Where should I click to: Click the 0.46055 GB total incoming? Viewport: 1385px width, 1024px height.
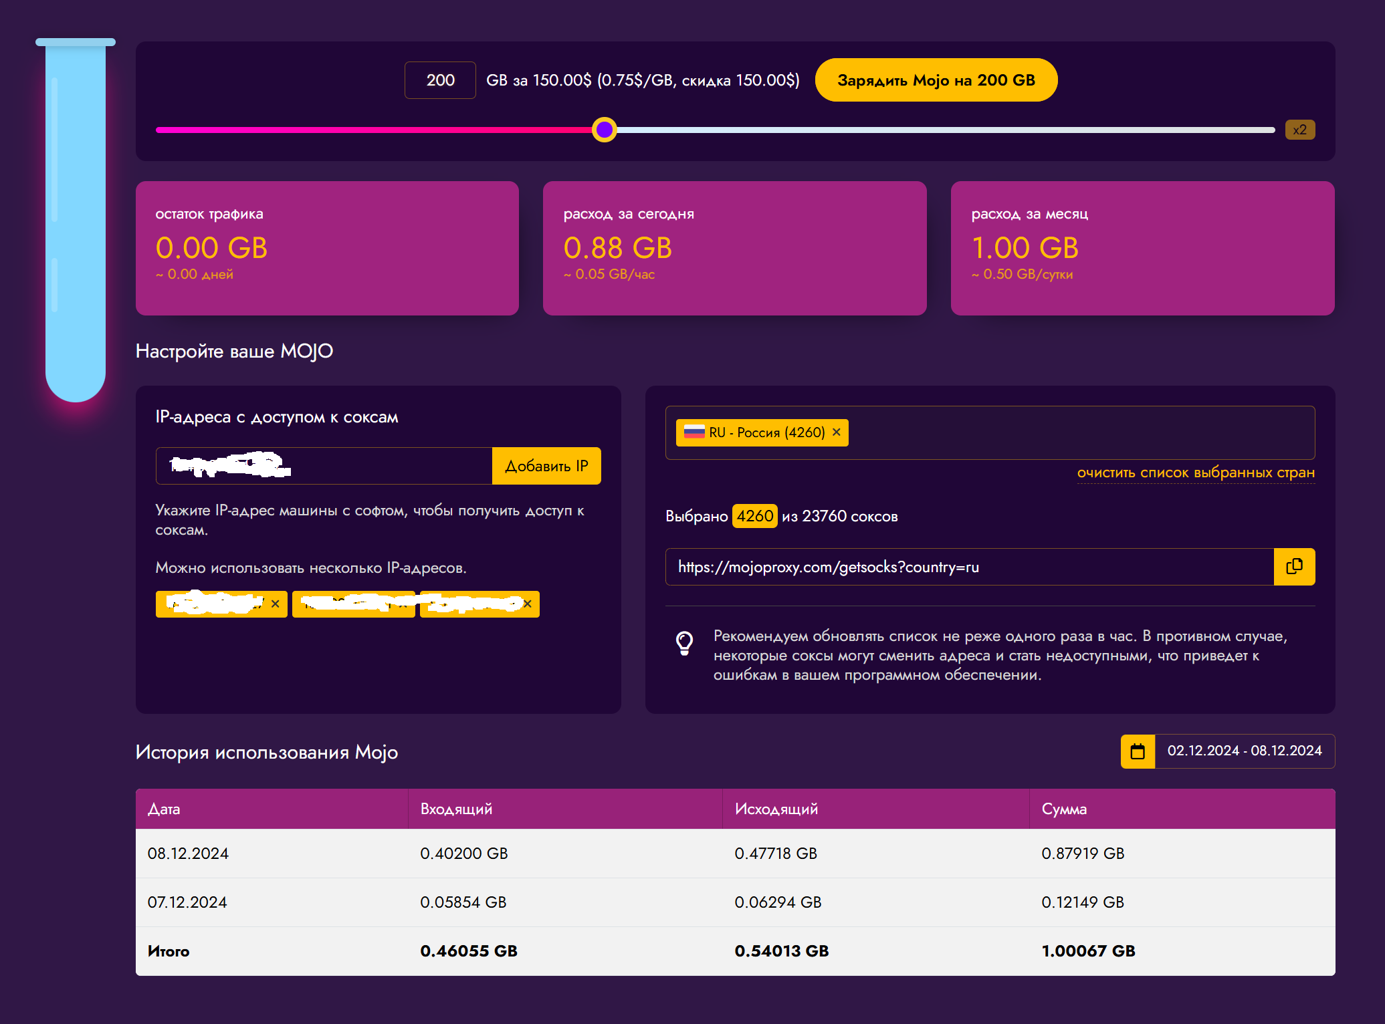pyautogui.click(x=469, y=951)
